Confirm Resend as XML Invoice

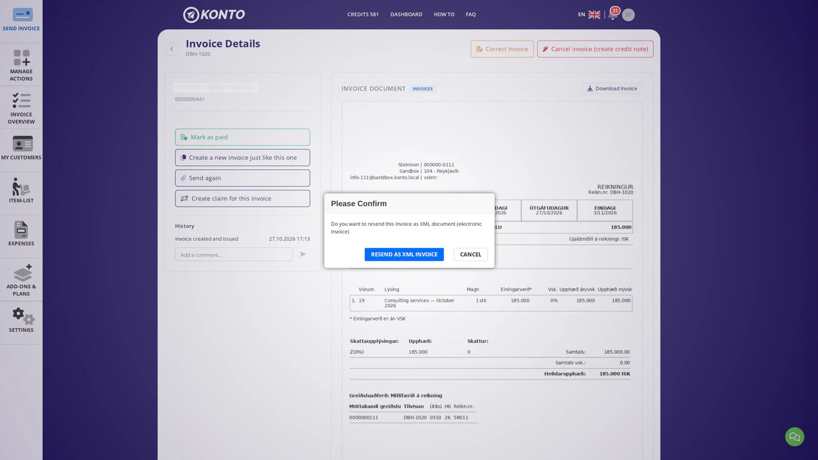click(x=404, y=254)
